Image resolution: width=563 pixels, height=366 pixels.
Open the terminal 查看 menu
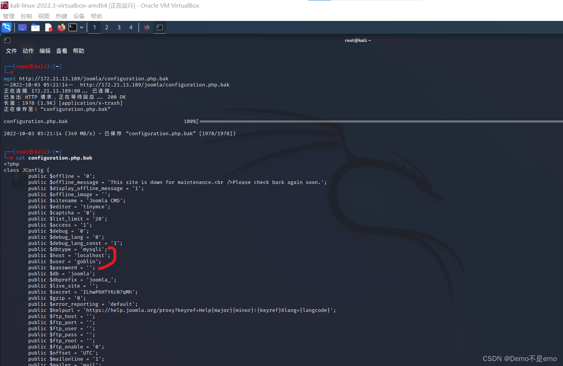click(x=62, y=51)
